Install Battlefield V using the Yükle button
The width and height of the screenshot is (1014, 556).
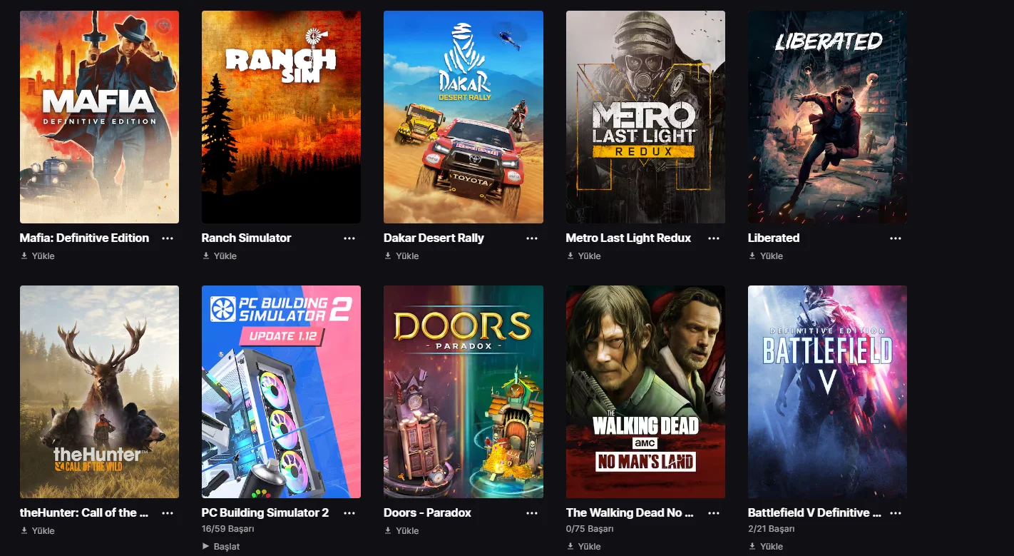pyautogui.click(x=765, y=547)
